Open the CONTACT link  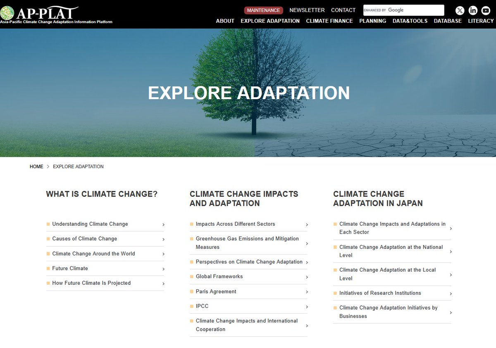(x=343, y=10)
